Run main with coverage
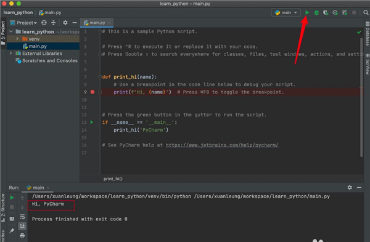The height and width of the screenshot is (242, 370). [x=326, y=12]
